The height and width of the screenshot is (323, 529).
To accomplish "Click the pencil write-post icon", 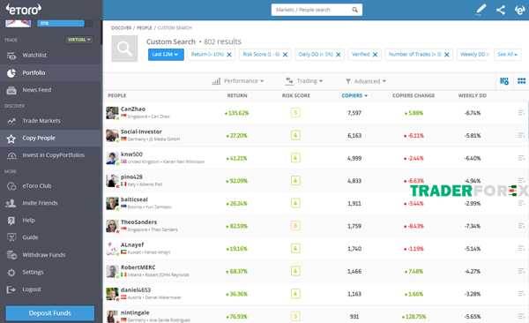I will point(481,10).
